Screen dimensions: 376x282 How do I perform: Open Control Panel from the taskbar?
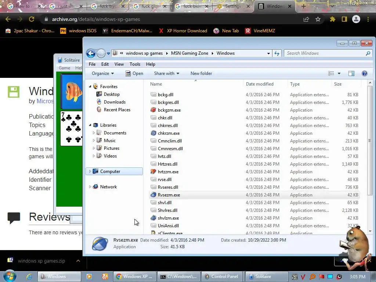click(222, 276)
